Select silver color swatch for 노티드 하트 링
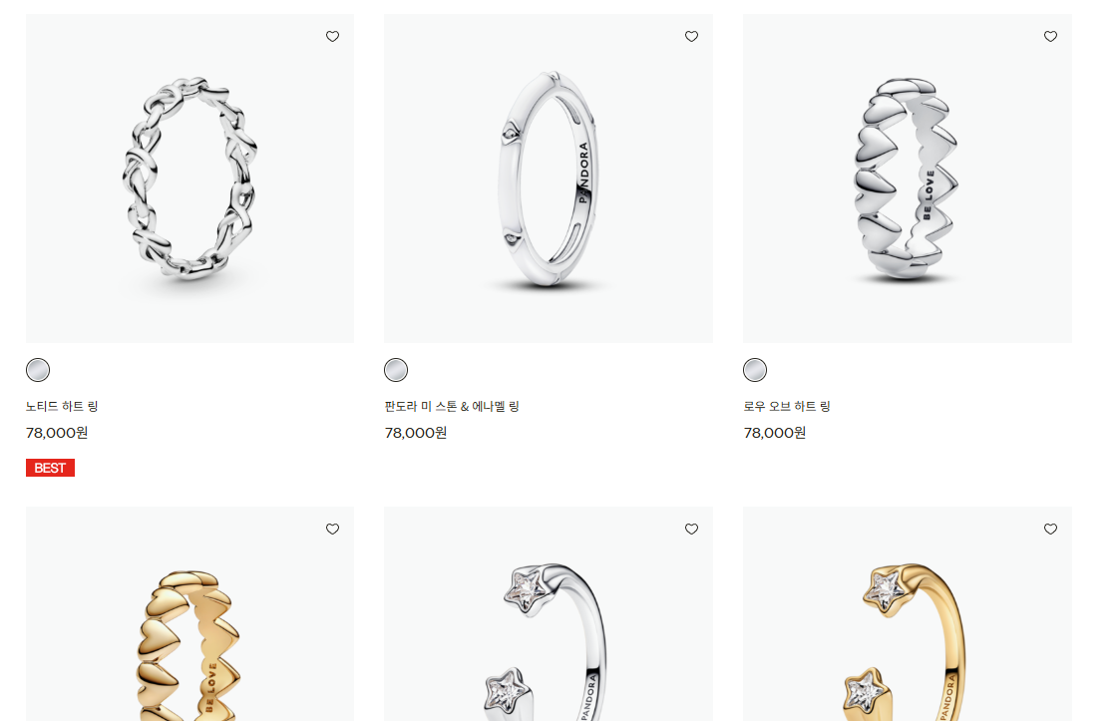The height and width of the screenshot is (721, 1116). click(38, 370)
